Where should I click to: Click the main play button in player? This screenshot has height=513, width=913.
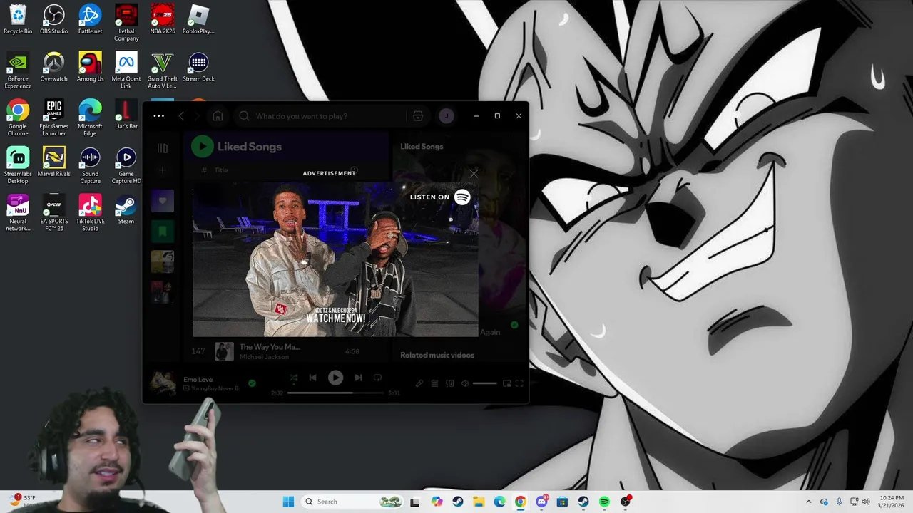[x=335, y=378]
